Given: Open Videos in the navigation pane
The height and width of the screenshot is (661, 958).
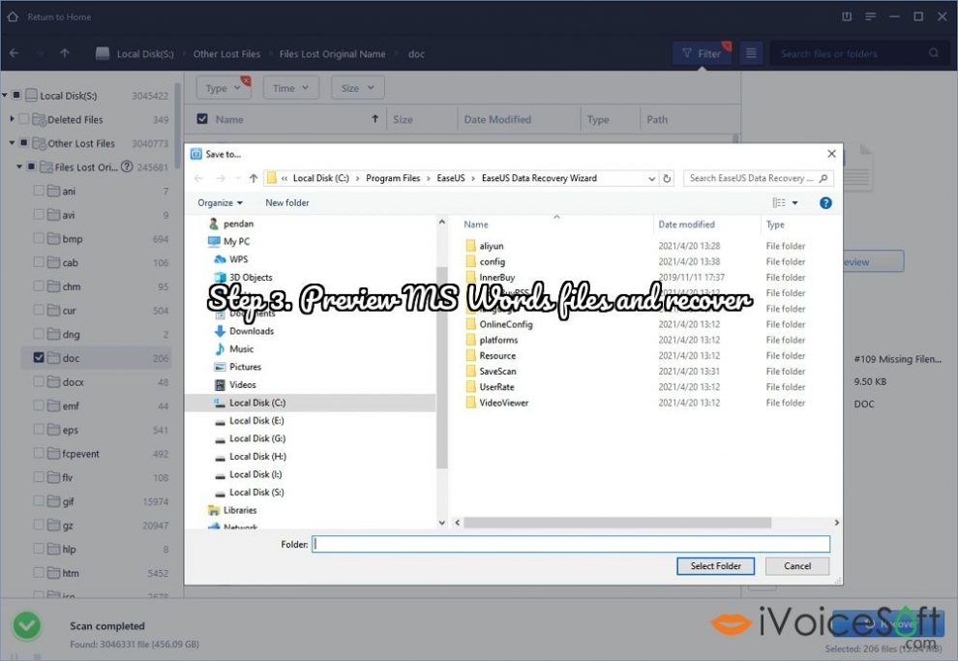Looking at the screenshot, I should (243, 385).
